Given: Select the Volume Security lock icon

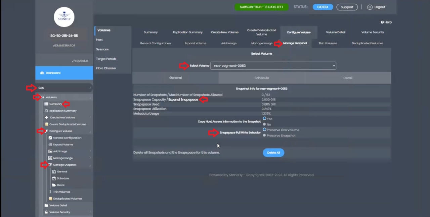Looking at the screenshot, I should (x=46, y=212).
